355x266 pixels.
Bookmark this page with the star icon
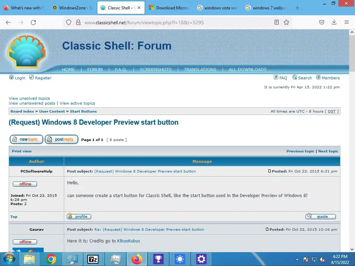coord(286,22)
